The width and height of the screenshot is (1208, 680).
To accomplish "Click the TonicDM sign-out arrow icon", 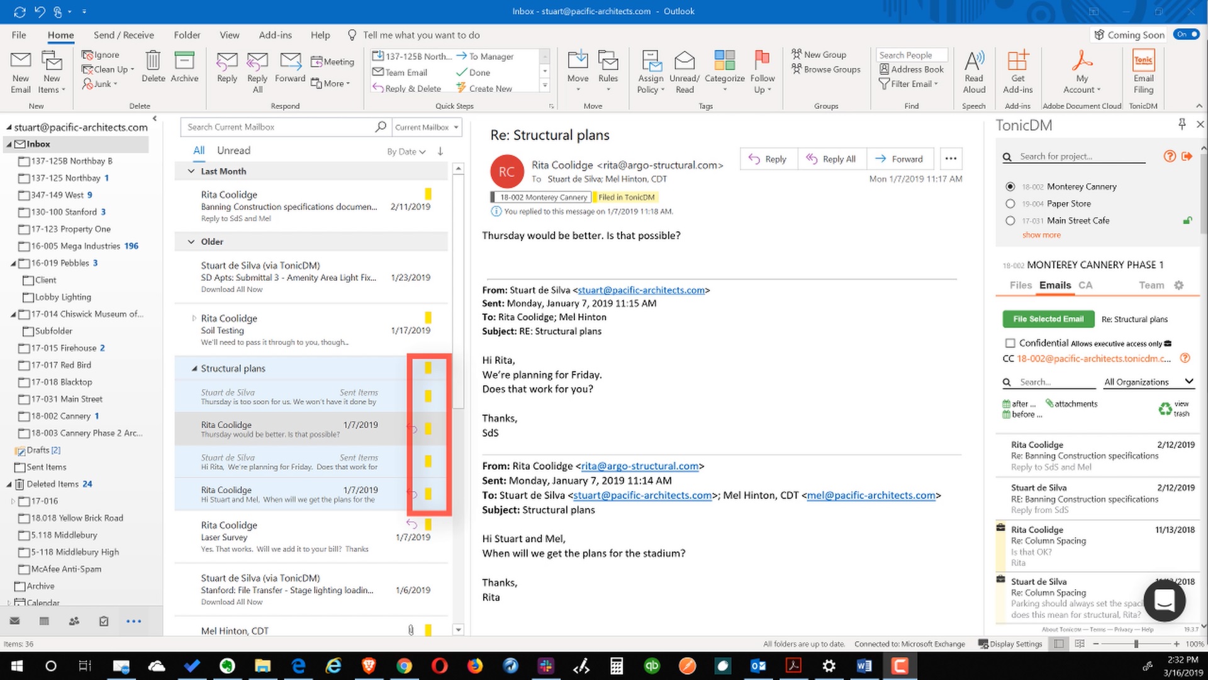I will coord(1187,156).
